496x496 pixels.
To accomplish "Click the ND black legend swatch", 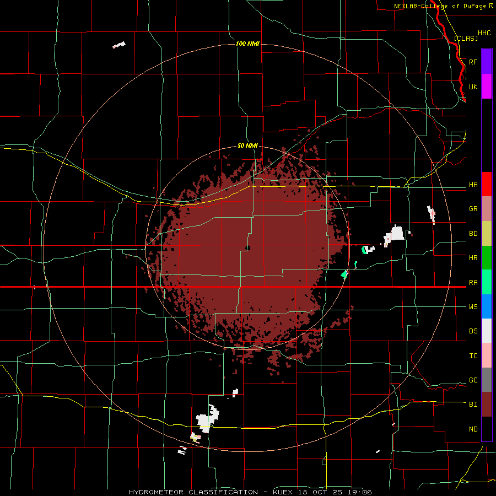I will (487, 429).
